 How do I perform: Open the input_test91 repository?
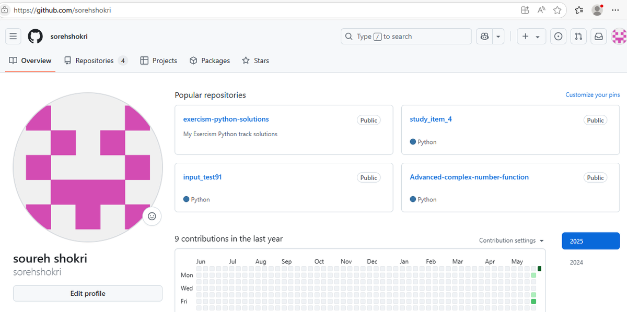202,177
